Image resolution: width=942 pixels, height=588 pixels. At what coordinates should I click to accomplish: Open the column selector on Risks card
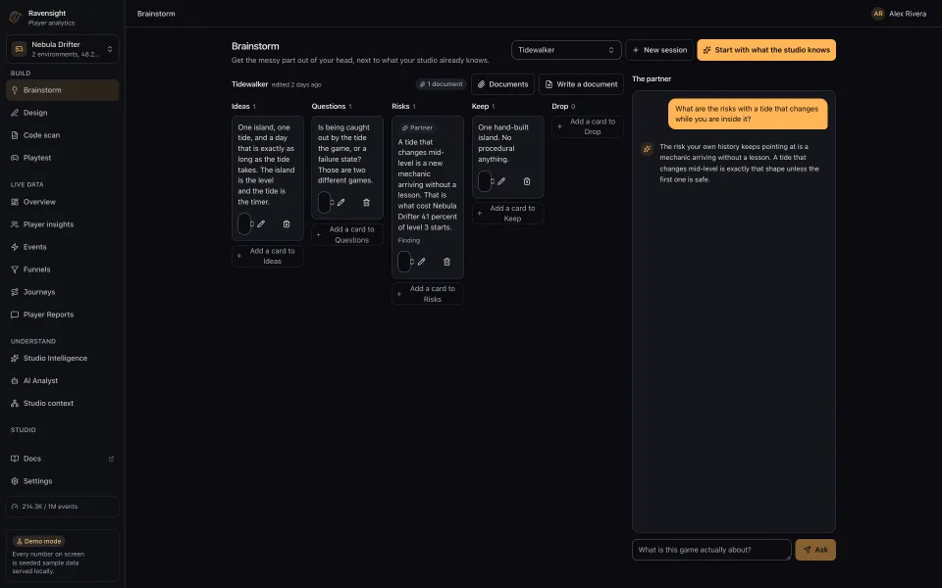405,262
